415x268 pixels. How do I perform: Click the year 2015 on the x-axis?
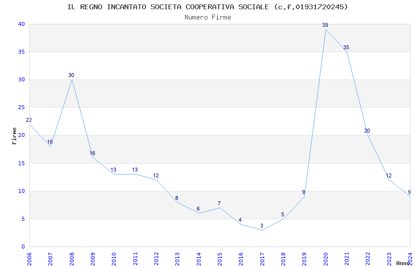(220, 259)
